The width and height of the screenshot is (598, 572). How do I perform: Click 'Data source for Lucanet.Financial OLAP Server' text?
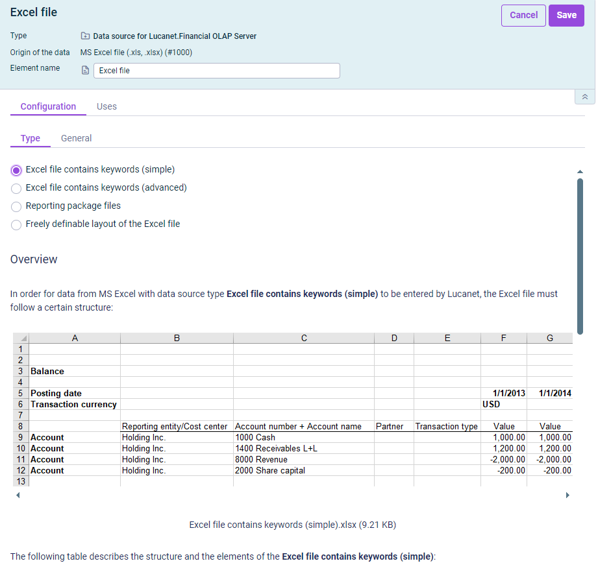coord(175,36)
